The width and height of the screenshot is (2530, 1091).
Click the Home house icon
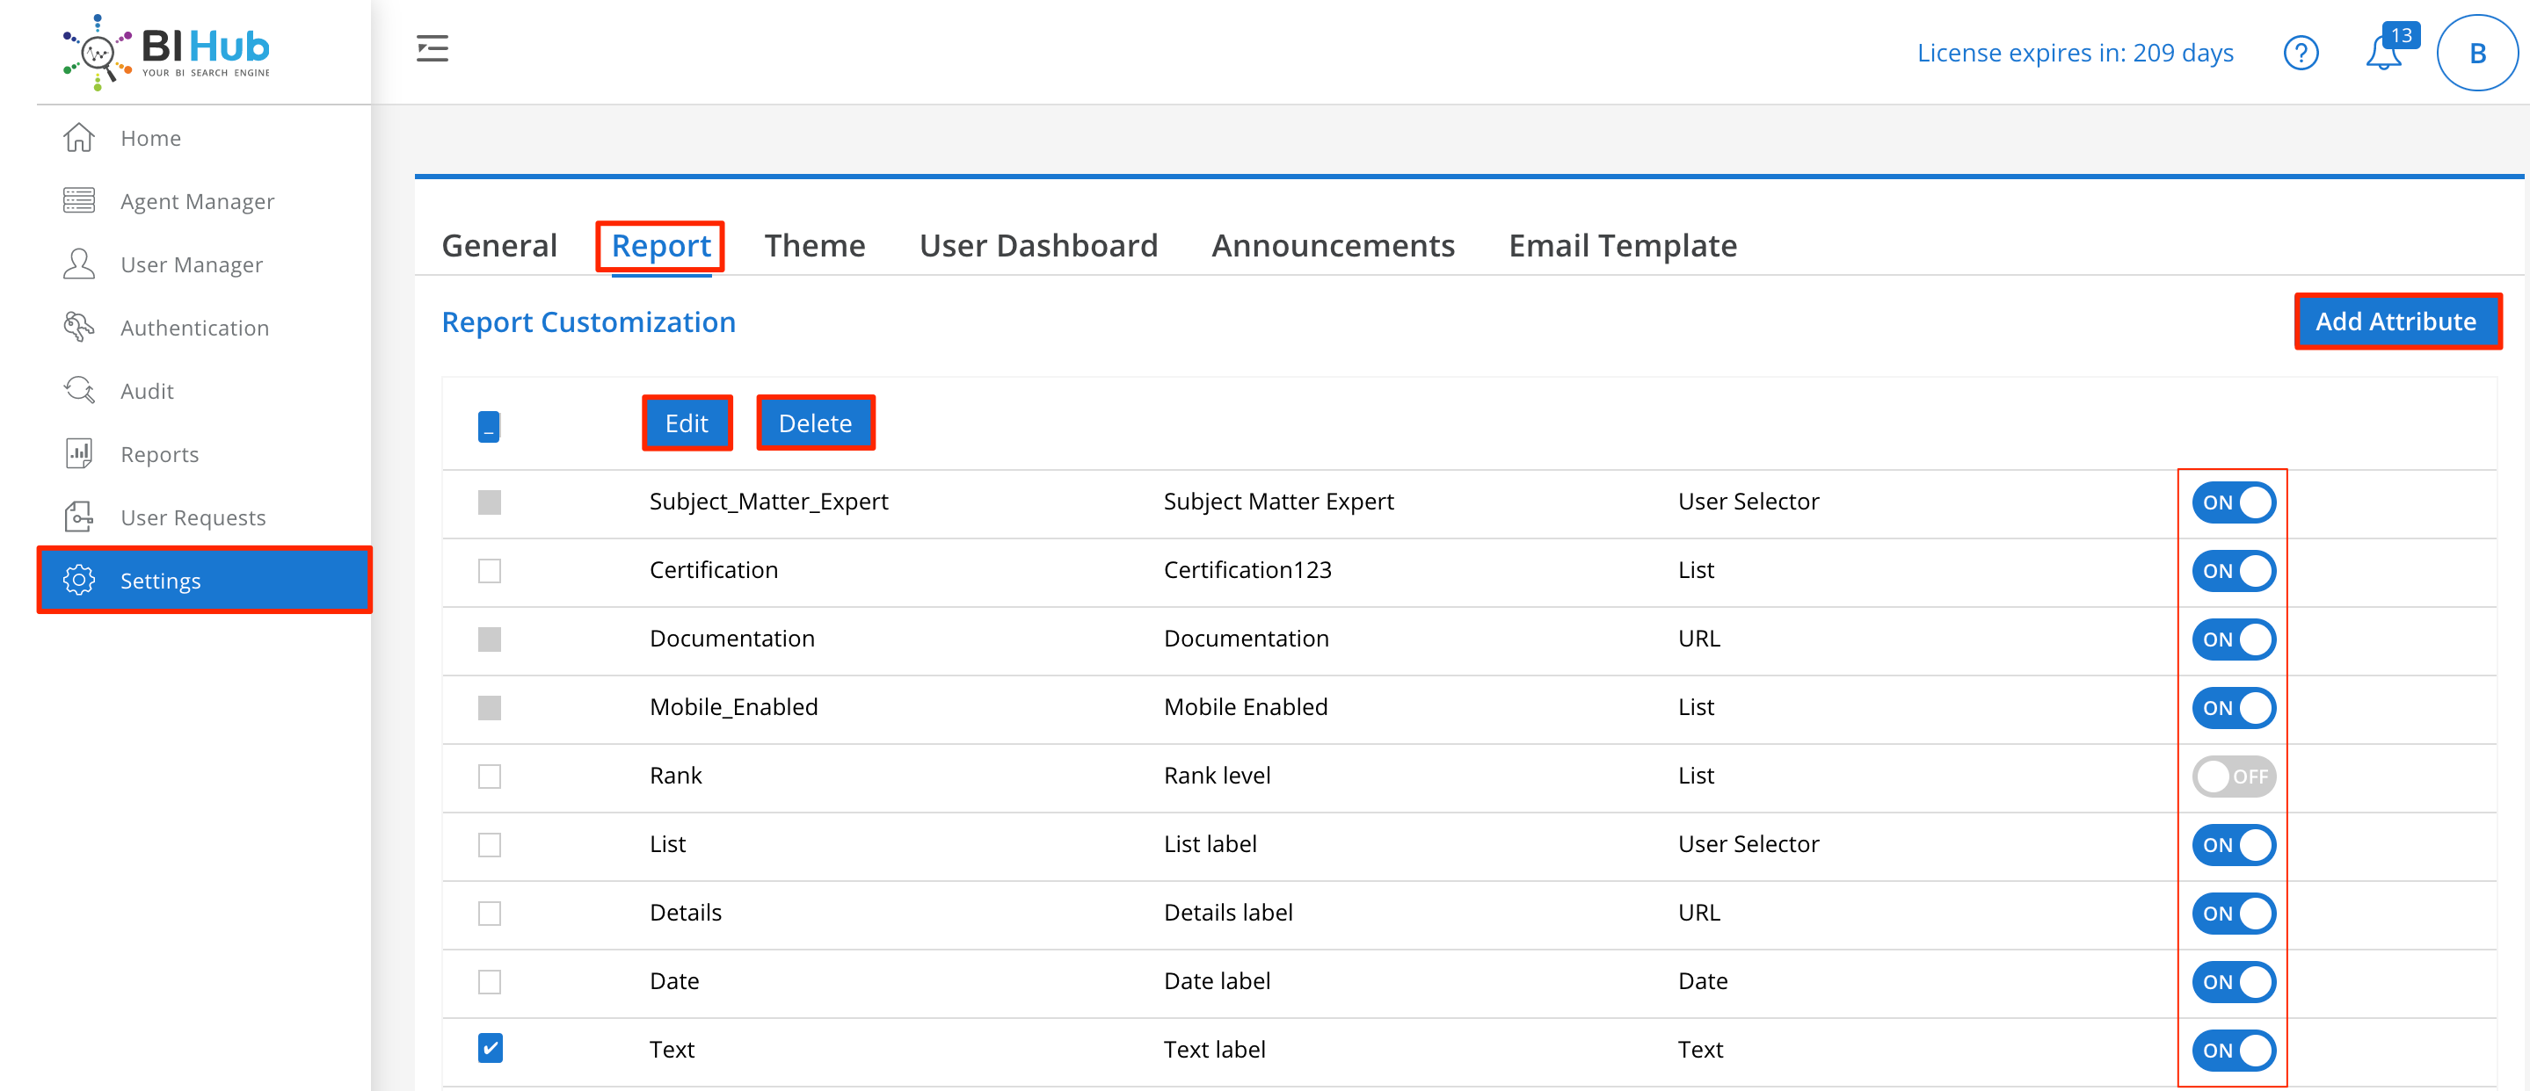[x=79, y=138]
